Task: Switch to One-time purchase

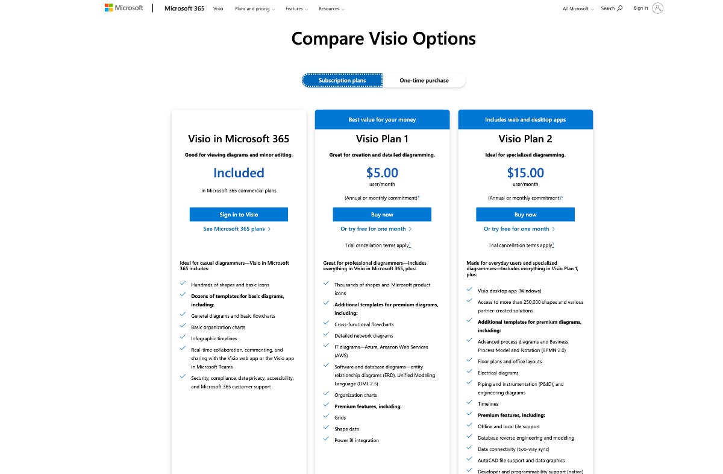Action: click(424, 80)
